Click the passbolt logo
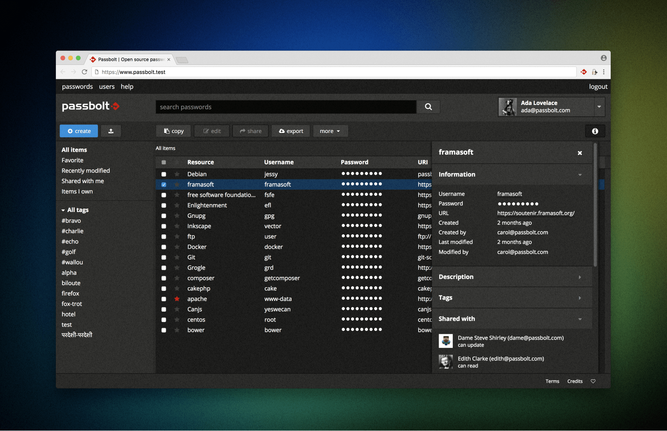The image size is (667, 431). [91, 106]
